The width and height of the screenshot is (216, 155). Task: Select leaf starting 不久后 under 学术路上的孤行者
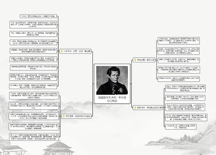pyautogui.click(x=186, y=118)
